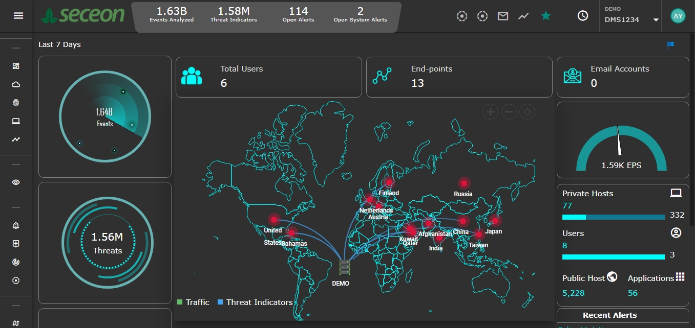
Task: Click the Private Hosts laptop icon
Action: point(676,193)
